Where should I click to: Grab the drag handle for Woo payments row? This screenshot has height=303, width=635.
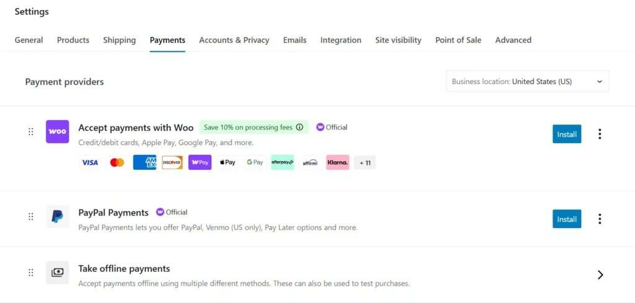(31, 132)
